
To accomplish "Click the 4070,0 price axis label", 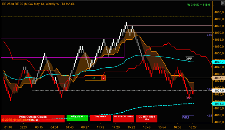I will (x=219, y=33).
